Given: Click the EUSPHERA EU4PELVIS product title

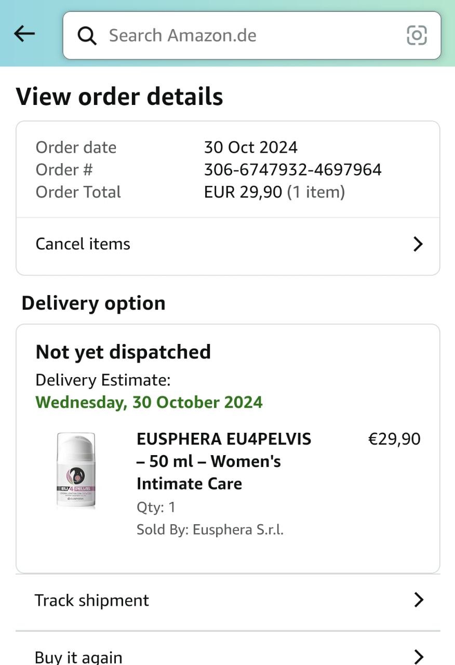Looking at the screenshot, I should tap(223, 461).
